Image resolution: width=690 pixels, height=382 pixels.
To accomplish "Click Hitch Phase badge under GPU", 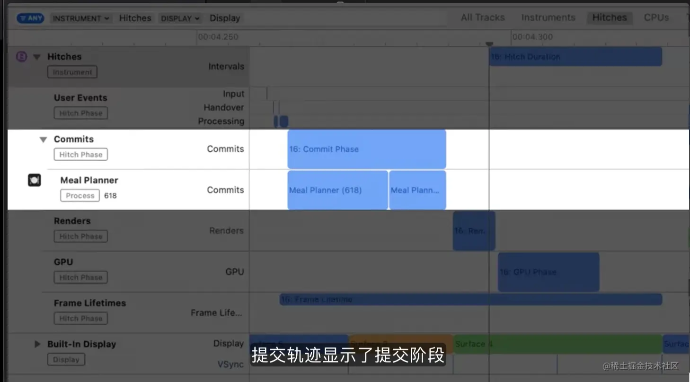I will click(x=81, y=278).
